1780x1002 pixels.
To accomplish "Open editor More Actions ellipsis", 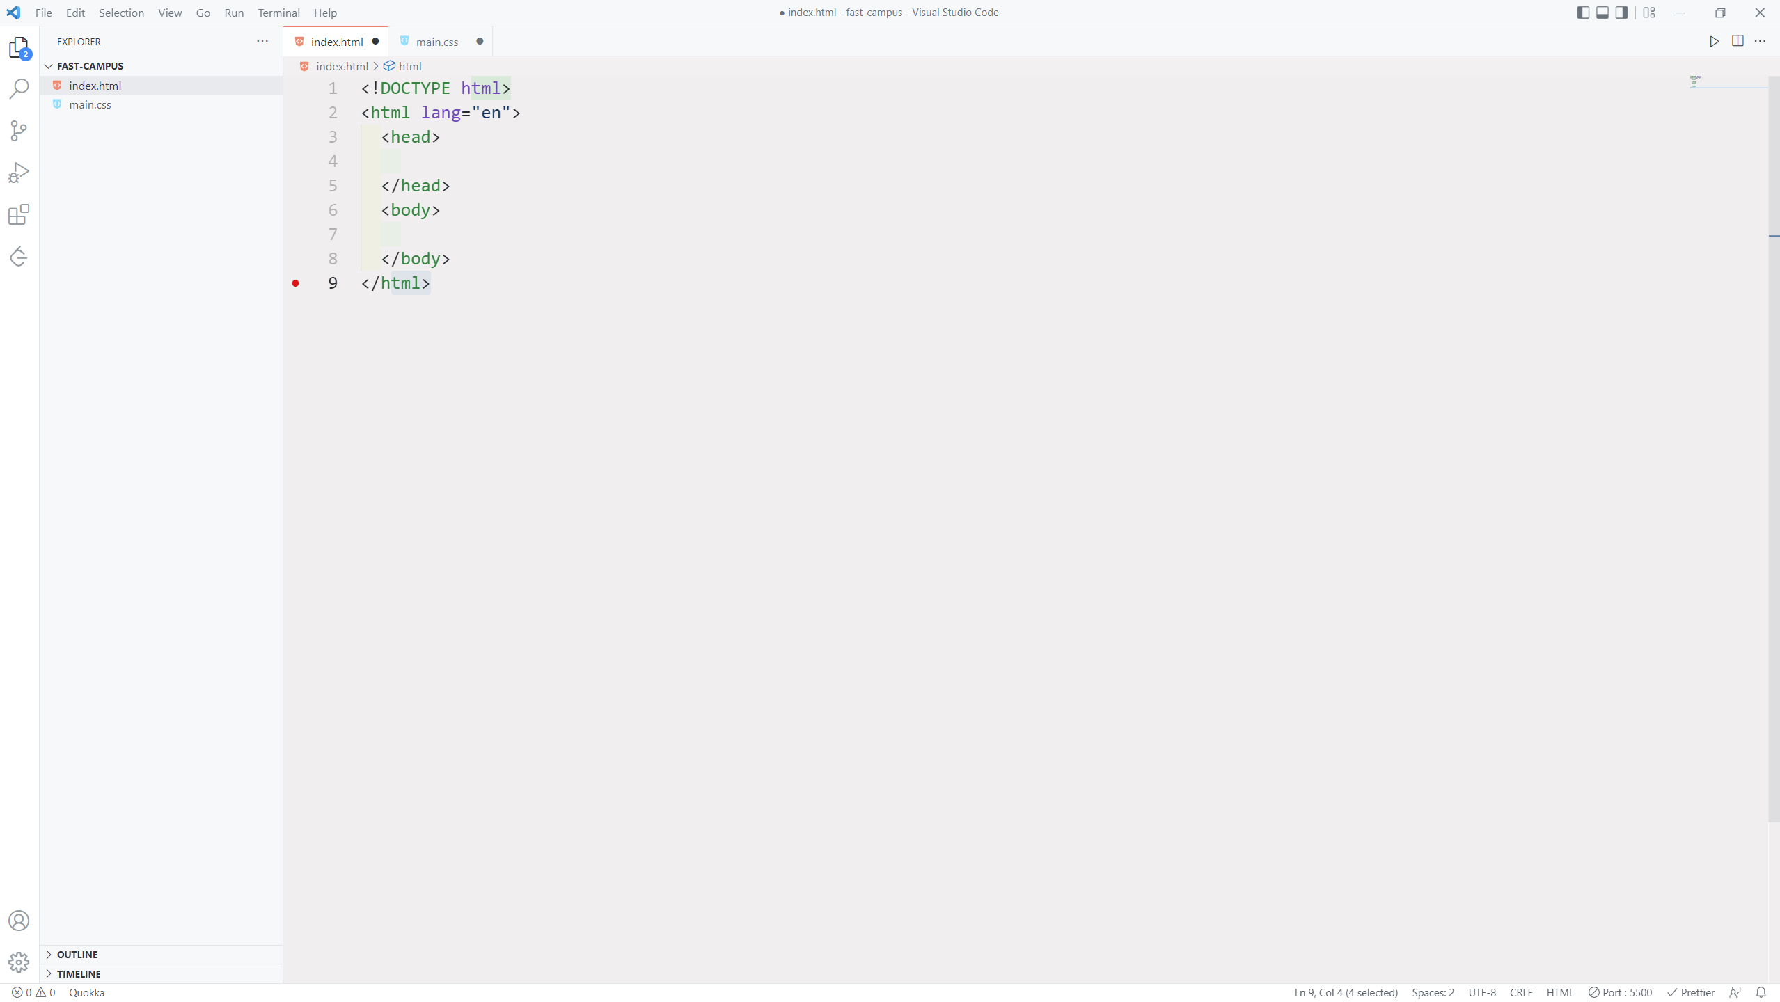I will tap(1761, 41).
